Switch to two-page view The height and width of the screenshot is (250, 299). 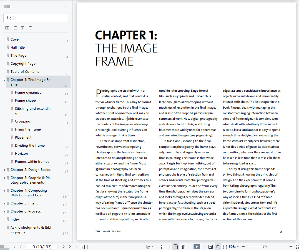183,247
